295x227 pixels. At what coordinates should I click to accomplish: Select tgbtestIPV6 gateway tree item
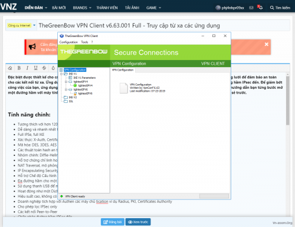tap(81, 89)
